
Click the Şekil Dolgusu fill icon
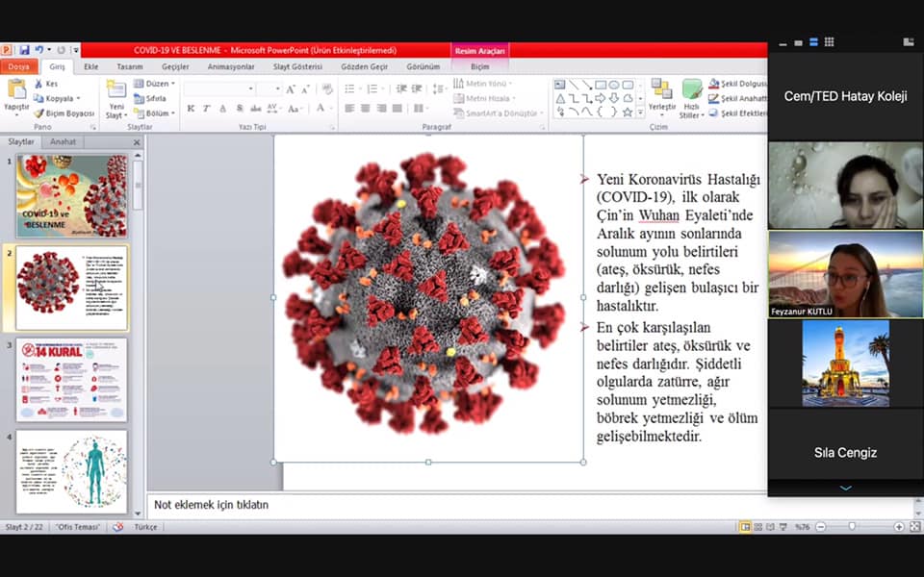click(712, 84)
